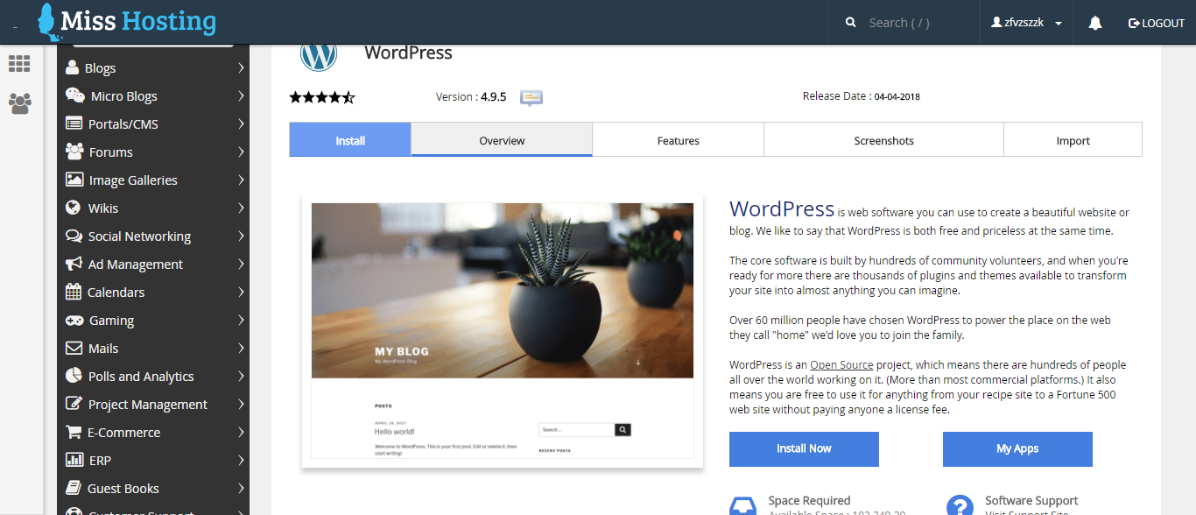Expand the Image Galleries chevron
This screenshot has width=1196, height=515.
point(241,180)
